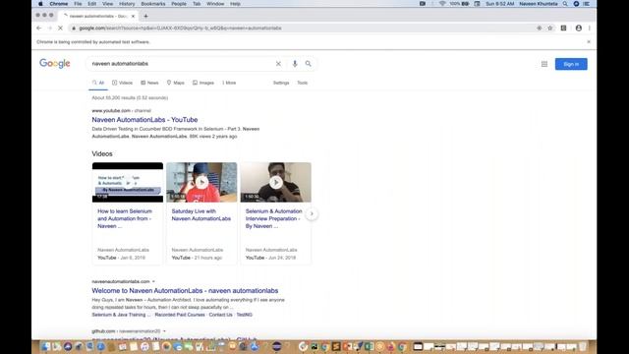Open How to learn Selenium video link
The height and width of the screenshot is (354, 629).
(125, 218)
